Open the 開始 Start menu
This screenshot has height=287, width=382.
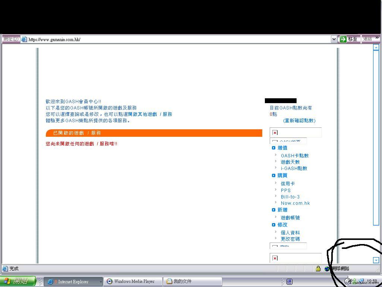18,281
